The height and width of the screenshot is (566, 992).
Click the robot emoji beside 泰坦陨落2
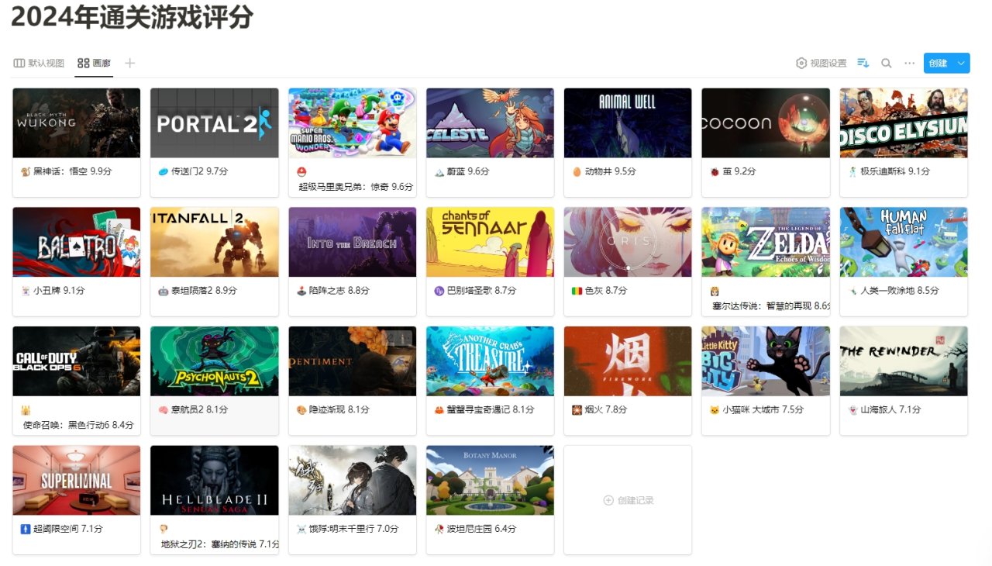(x=163, y=291)
